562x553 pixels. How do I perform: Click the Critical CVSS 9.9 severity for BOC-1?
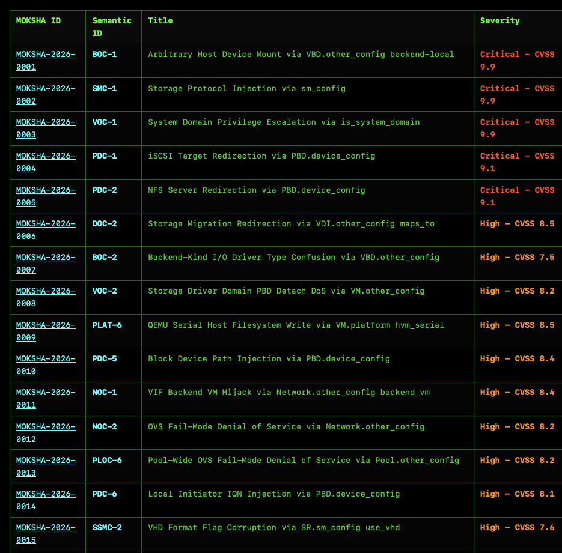coord(517,61)
